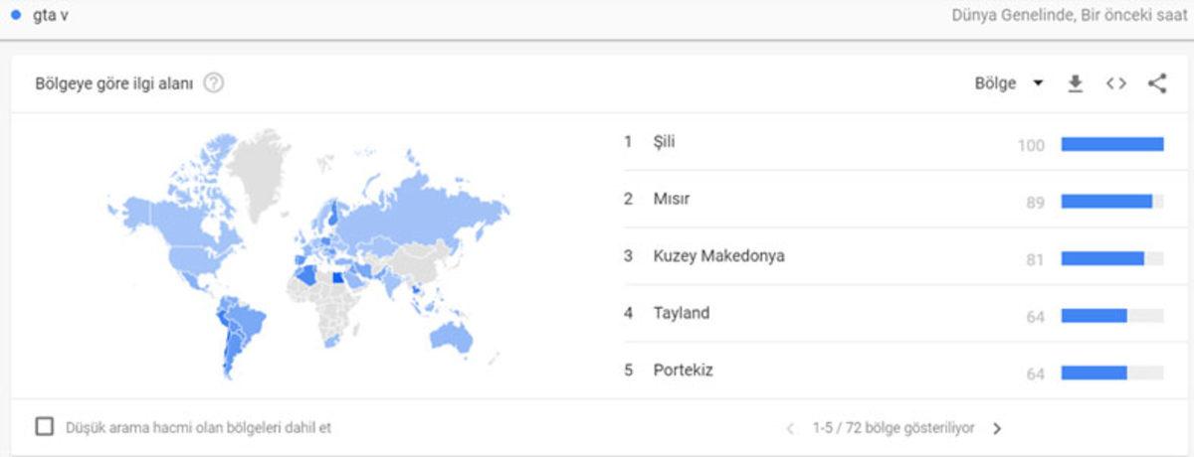Click the help icon beside Bölgeye göre ilgi alanı

(x=213, y=83)
